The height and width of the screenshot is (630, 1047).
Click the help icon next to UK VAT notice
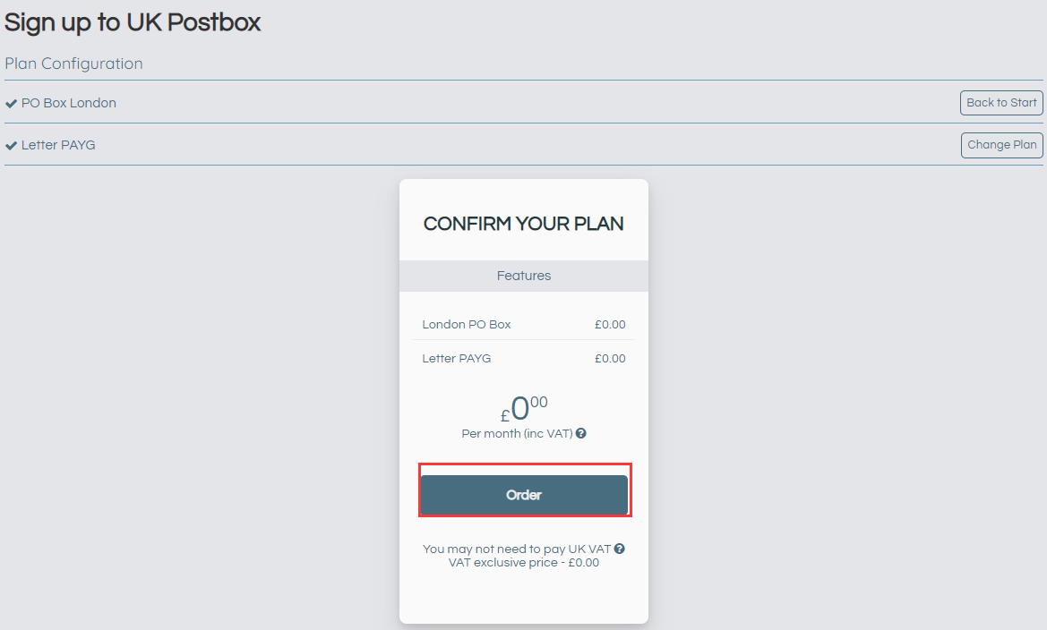[619, 549]
